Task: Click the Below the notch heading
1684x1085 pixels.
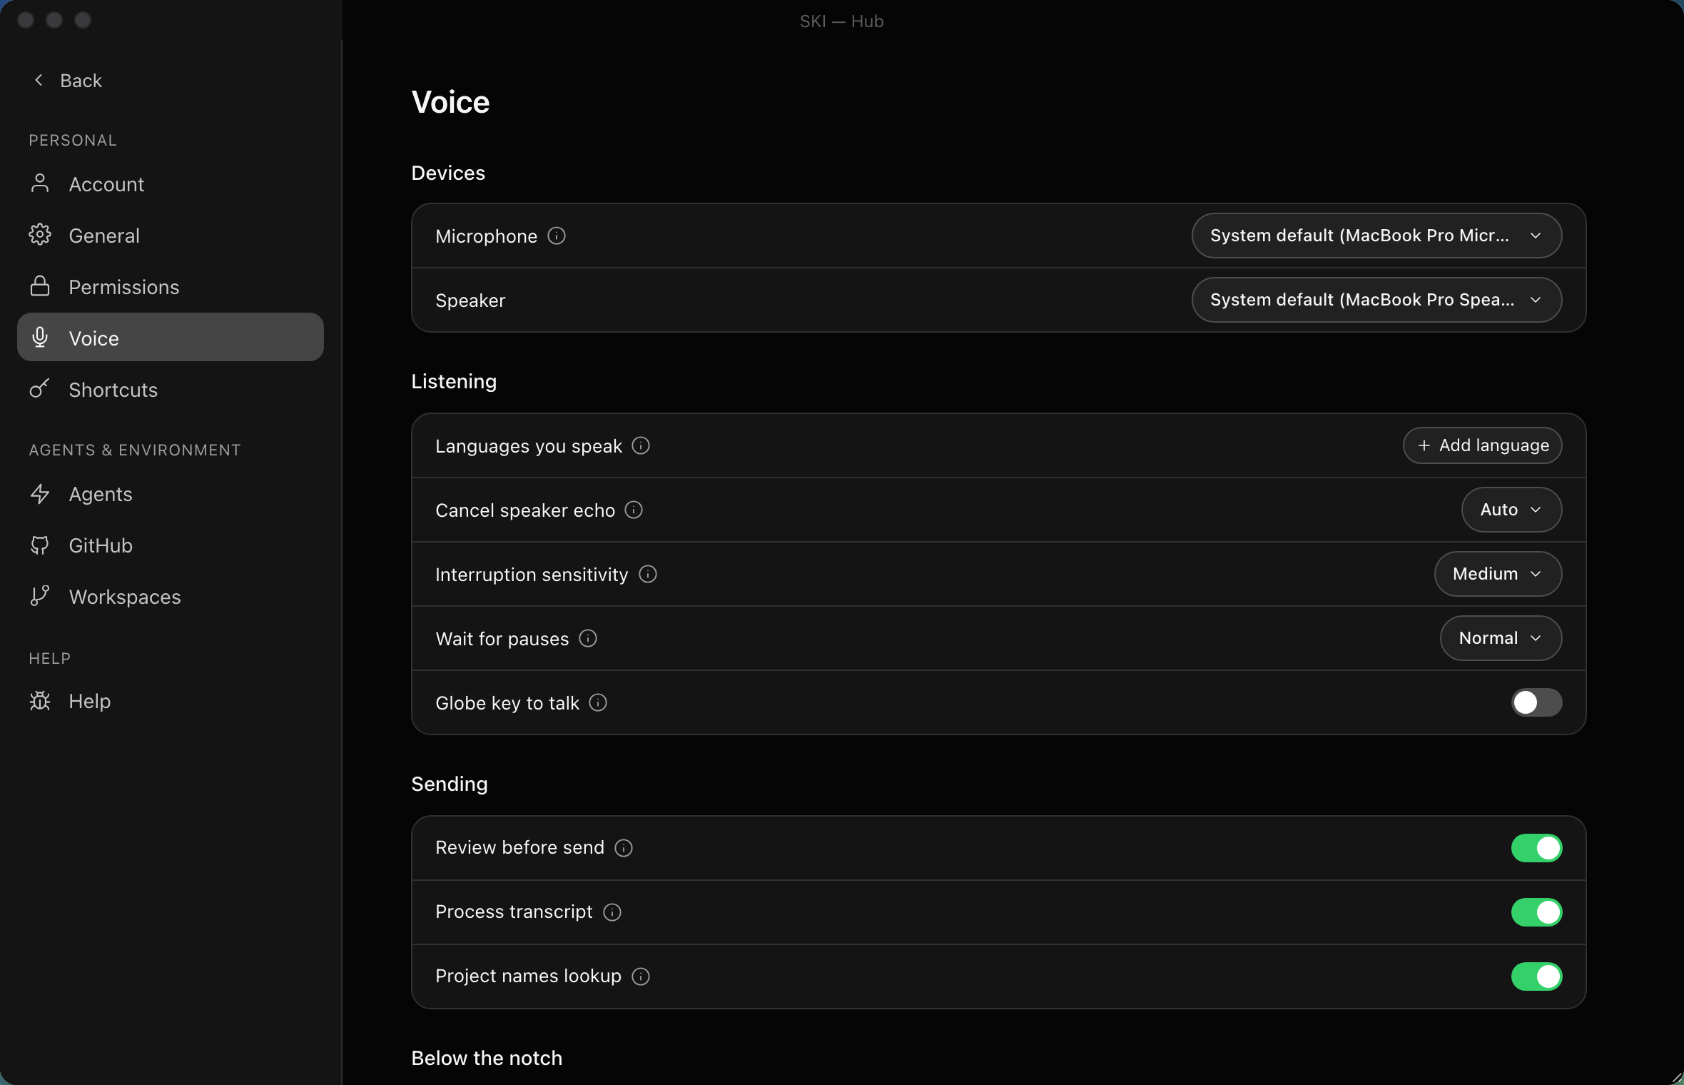Action: tap(487, 1058)
